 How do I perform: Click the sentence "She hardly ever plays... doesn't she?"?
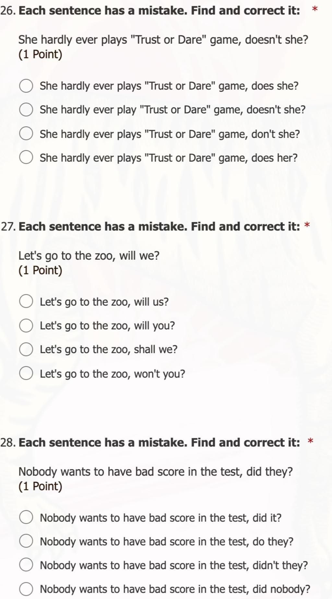(x=163, y=40)
